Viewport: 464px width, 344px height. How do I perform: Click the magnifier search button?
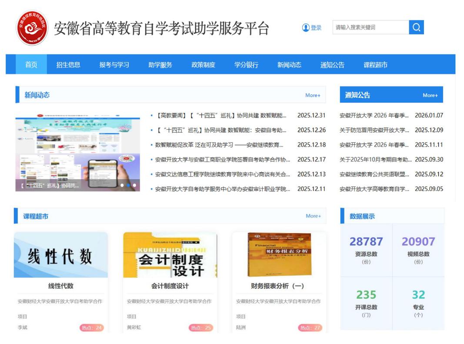click(x=416, y=27)
